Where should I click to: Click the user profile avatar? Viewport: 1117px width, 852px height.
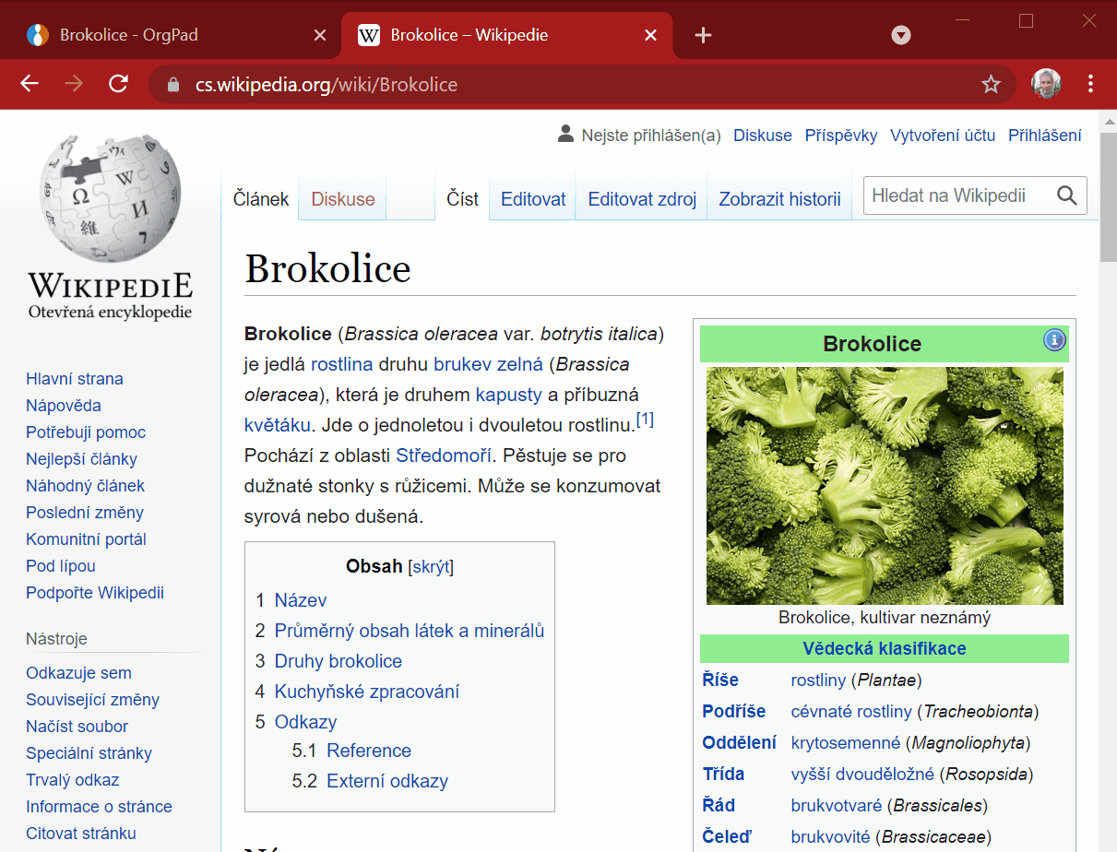pyautogui.click(x=1045, y=84)
